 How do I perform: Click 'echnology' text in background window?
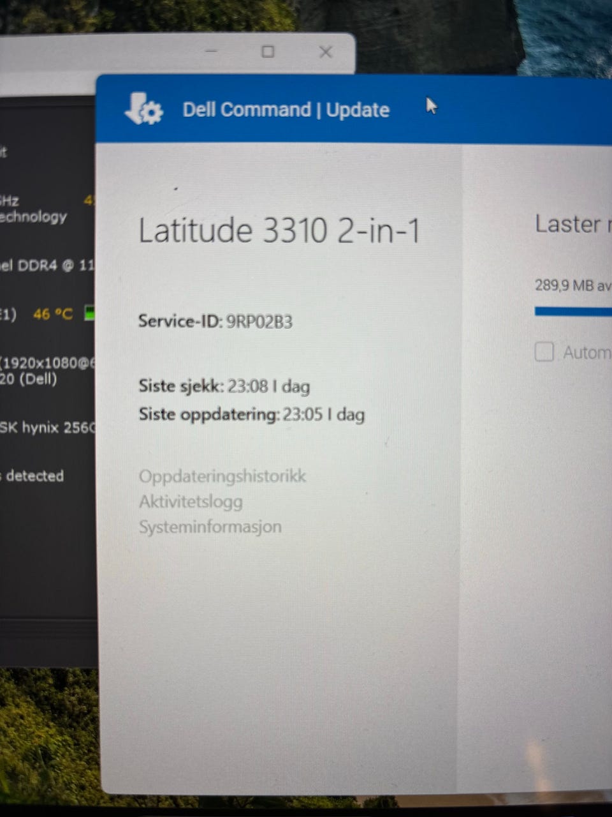33,216
